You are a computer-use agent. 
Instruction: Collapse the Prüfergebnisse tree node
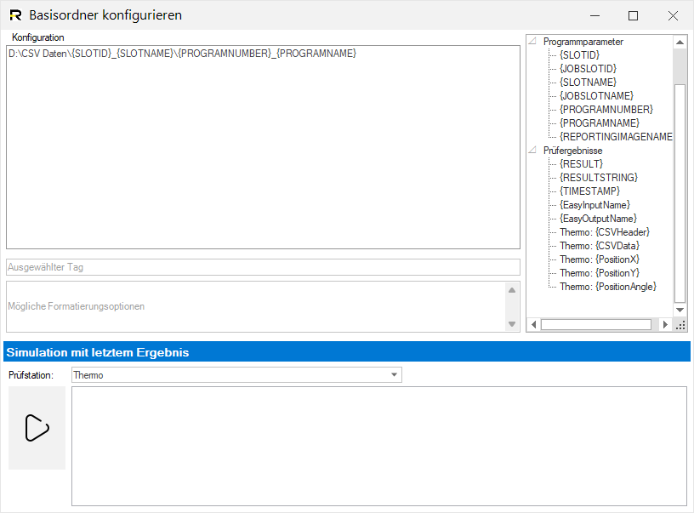[x=532, y=151]
